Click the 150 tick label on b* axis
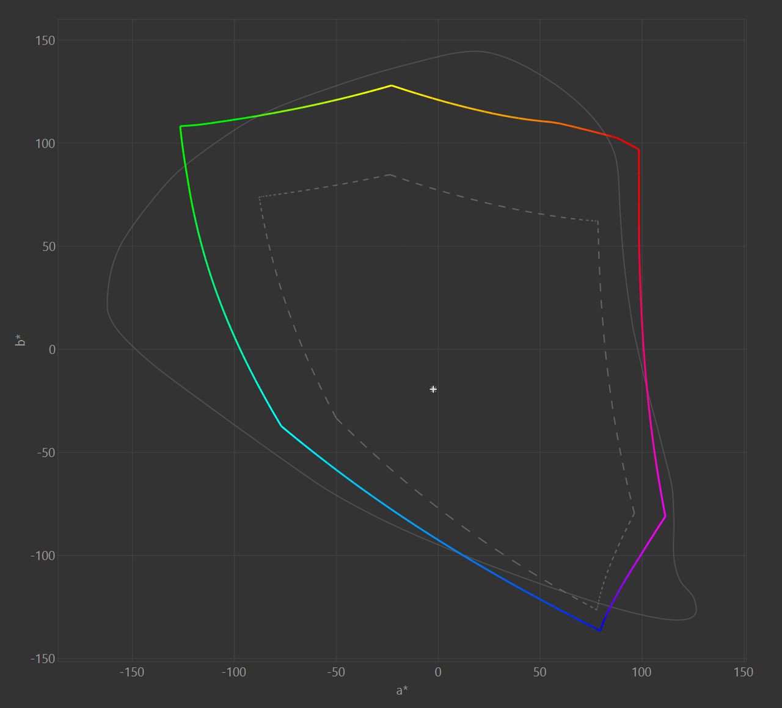This screenshot has width=782, height=708. click(45, 40)
